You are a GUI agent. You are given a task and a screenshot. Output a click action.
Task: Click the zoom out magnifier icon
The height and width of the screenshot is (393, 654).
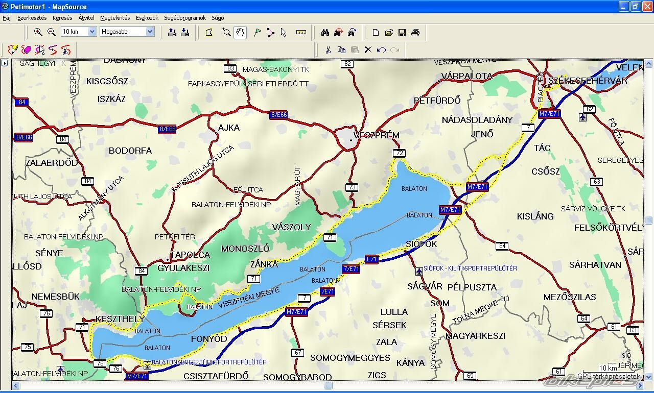(x=51, y=32)
